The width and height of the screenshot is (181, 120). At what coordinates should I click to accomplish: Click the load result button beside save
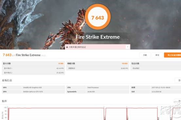(145, 55)
